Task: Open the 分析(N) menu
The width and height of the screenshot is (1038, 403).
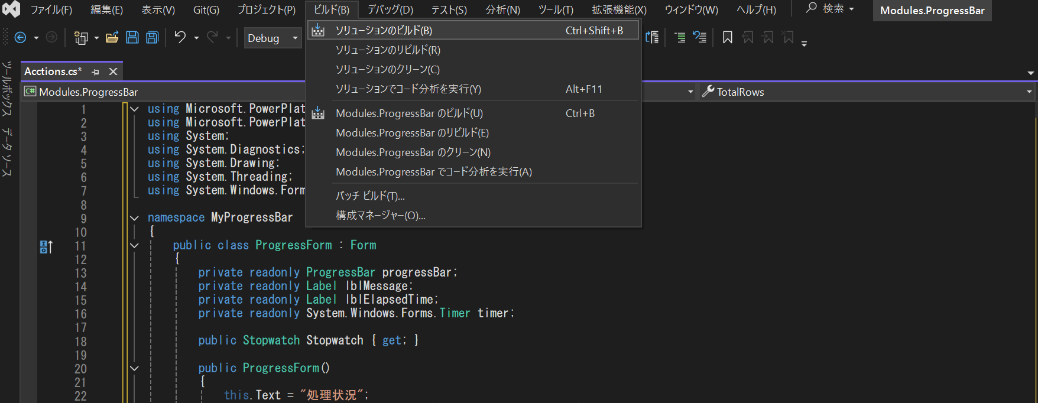Action: click(x=503, y=9)
